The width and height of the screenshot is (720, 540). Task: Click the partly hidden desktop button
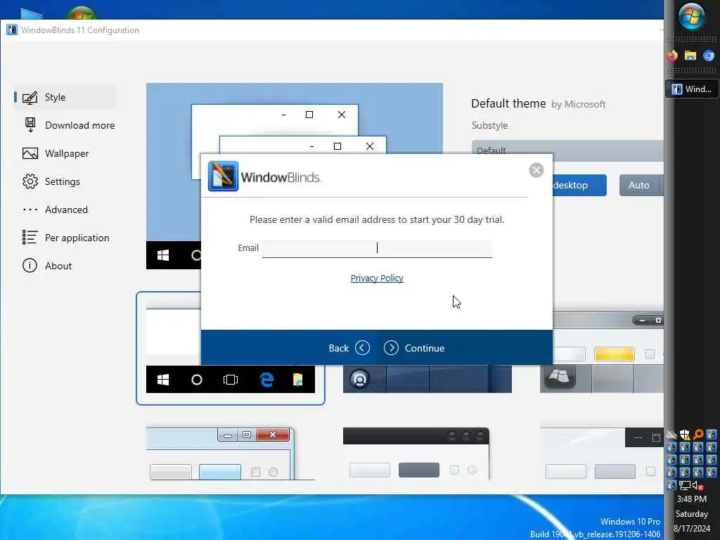click(579, 185)
